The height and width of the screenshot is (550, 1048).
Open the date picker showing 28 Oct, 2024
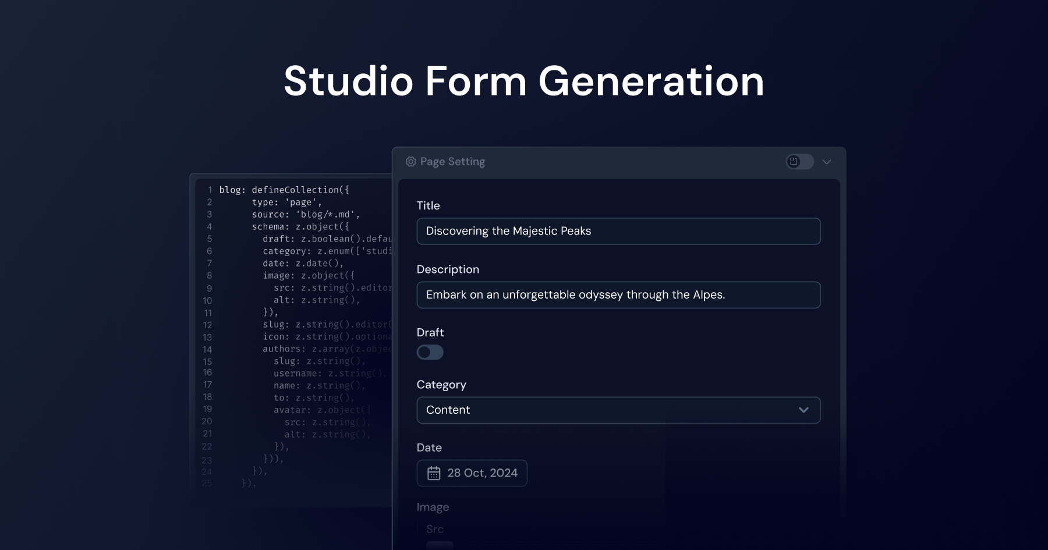tap(472, 473)
